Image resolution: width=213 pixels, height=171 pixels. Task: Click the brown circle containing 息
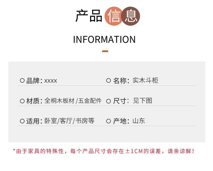click(131, 16)
